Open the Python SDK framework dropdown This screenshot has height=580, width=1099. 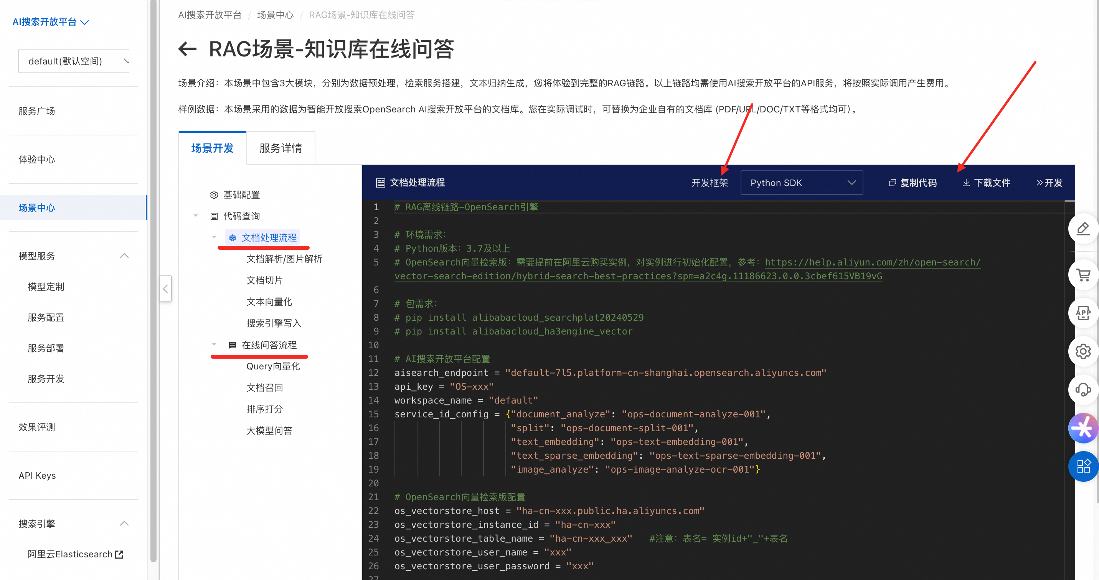(x=802, y=183)
